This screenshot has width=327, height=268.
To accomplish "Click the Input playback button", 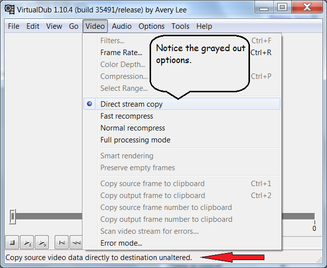I will (x=27, y=242).
